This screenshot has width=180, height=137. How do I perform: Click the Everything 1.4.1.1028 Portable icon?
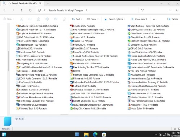pyautogui.click(x=18, y=64)
